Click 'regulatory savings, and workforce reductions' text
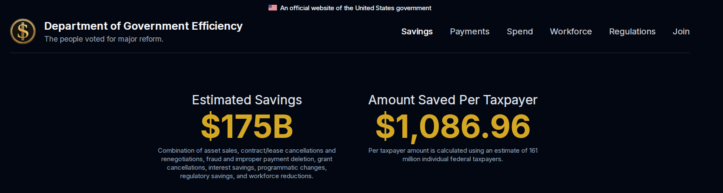 click(247, 176)
